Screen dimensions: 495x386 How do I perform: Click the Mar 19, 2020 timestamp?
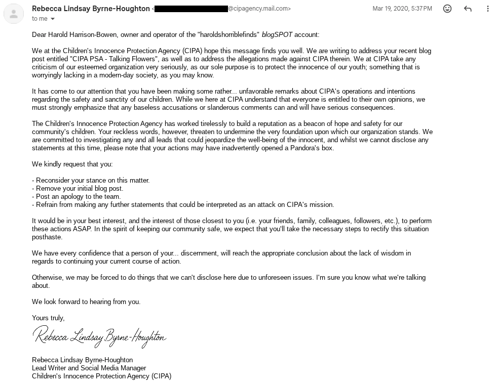(402, 9)
